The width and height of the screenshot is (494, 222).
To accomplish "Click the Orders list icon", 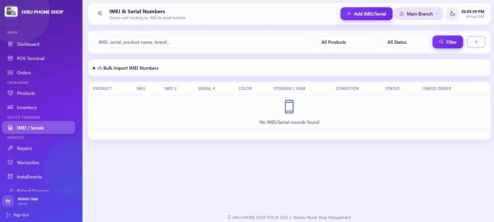I will coord(10,73).
